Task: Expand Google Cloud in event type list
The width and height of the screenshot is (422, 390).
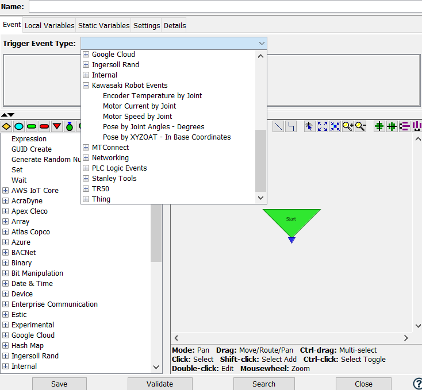Action: click(x=86, y=55)
